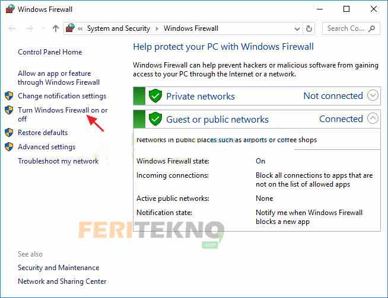Collapse the Guest or public networks section
The height and width of the screenshot is (298, 388).
tap(373, 118)
